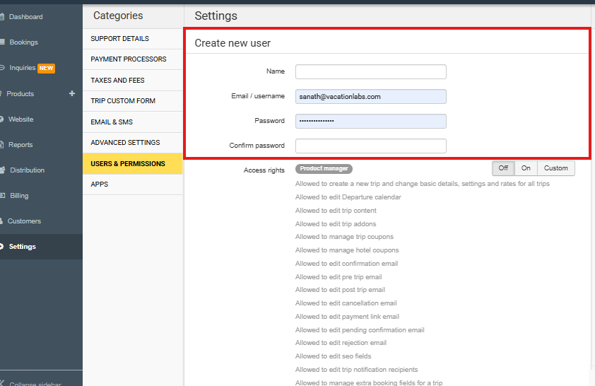Go to Bookings in the sidebar
This screenshot has height=386, width=595.
(23, 42)
